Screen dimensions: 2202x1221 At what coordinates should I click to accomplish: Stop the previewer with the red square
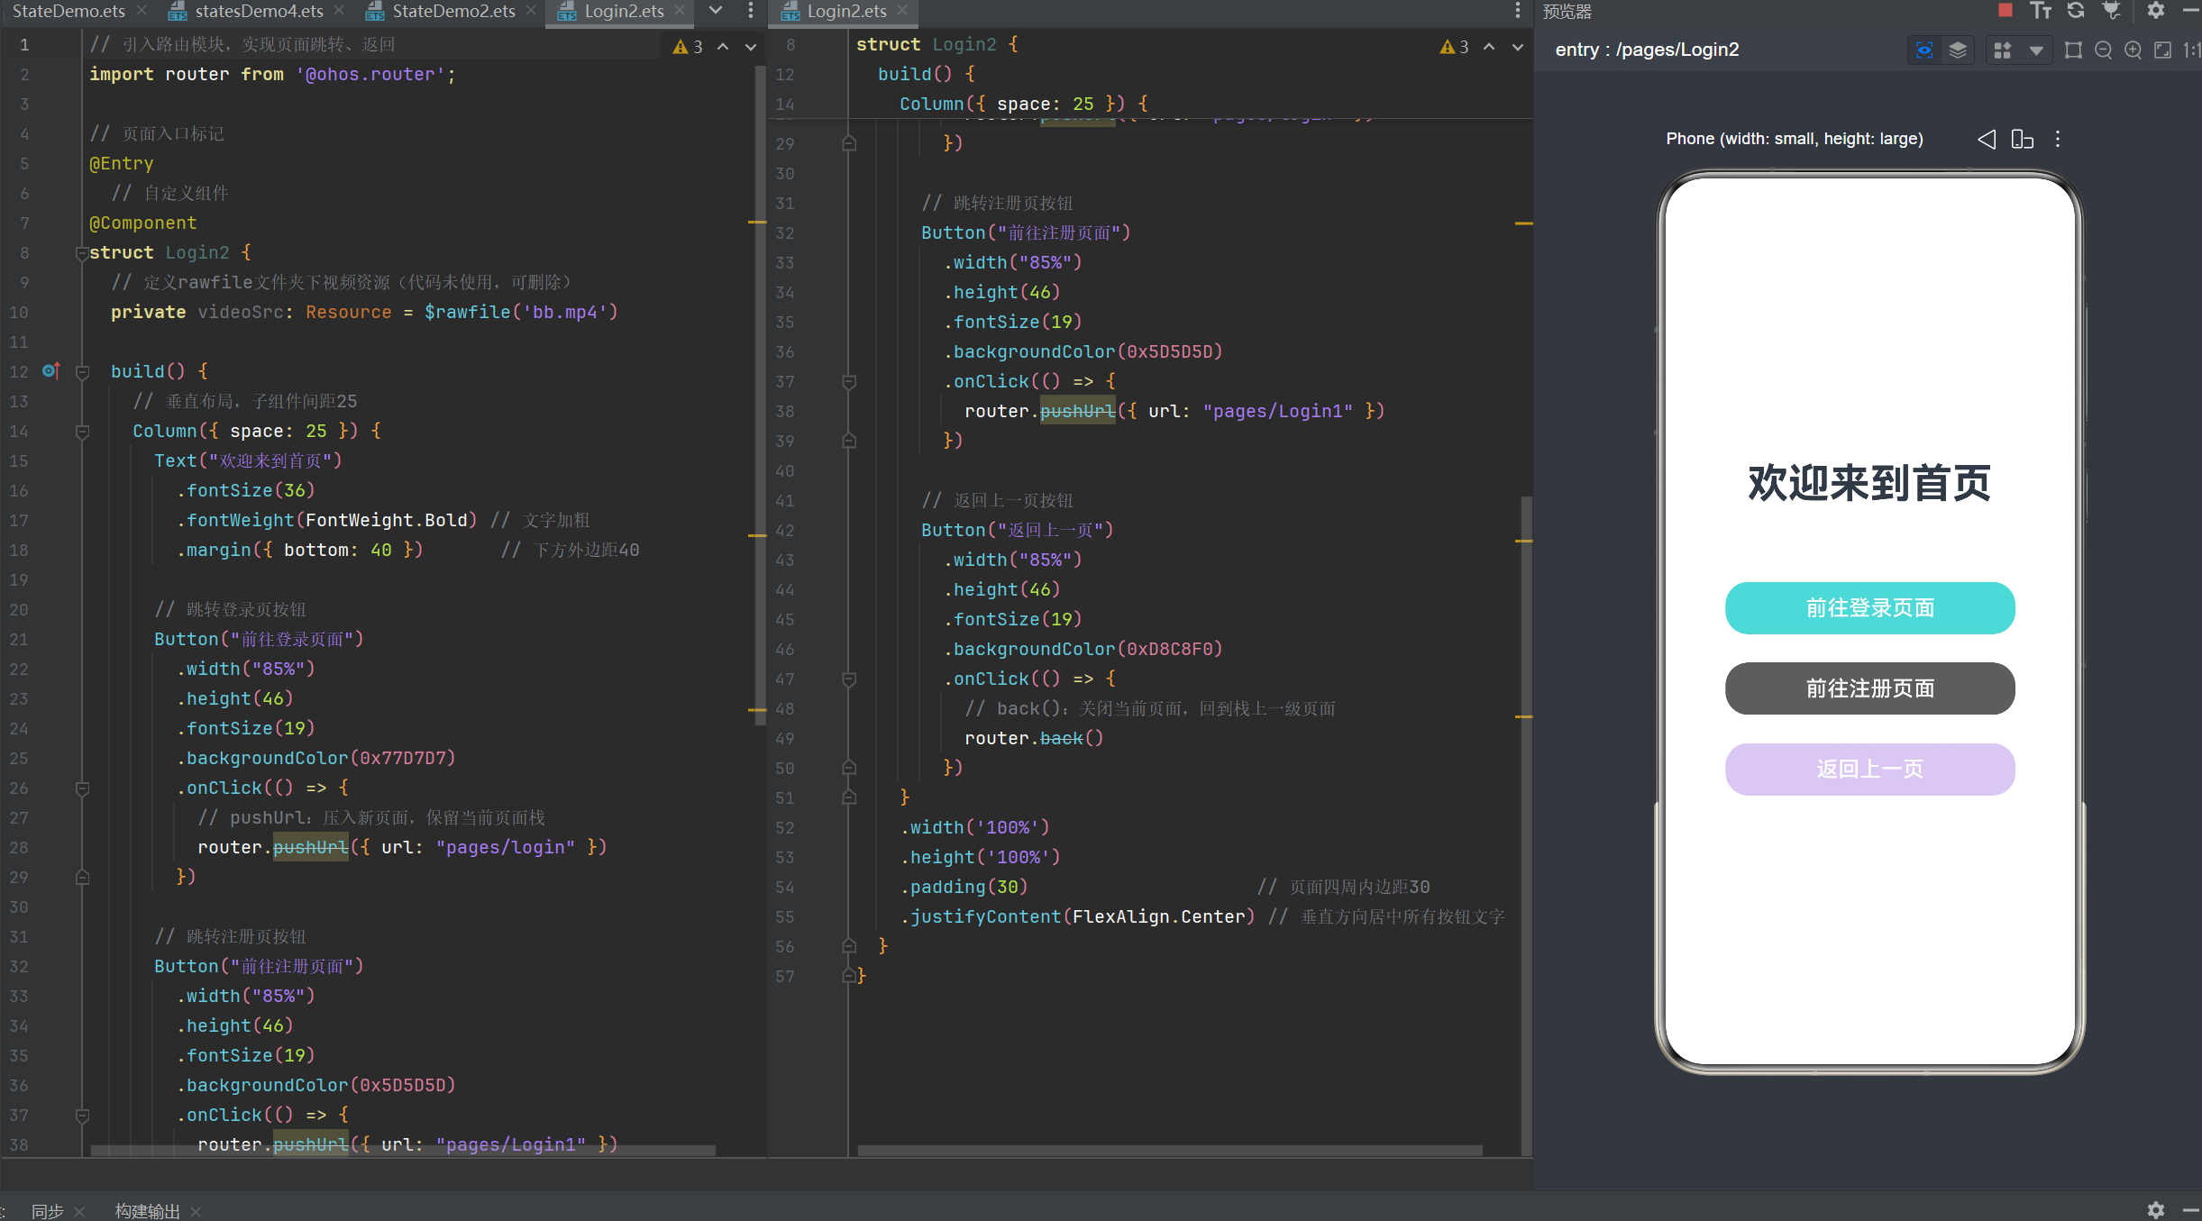pos(2006,11)
